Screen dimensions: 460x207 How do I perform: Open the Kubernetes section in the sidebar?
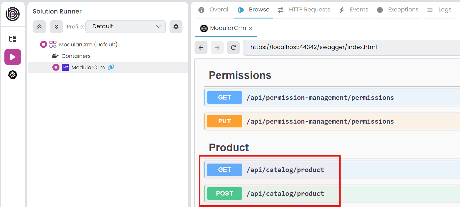13,75
